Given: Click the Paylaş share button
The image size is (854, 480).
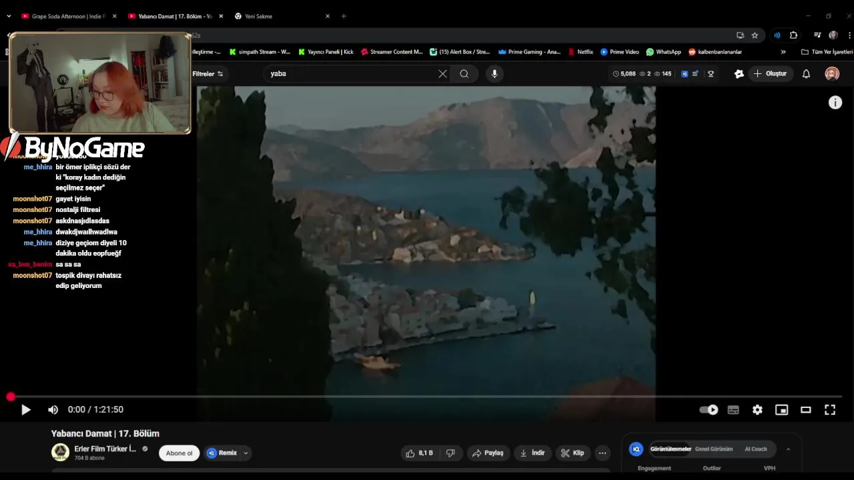Looking at the screenshot, I should pos(488,453).
